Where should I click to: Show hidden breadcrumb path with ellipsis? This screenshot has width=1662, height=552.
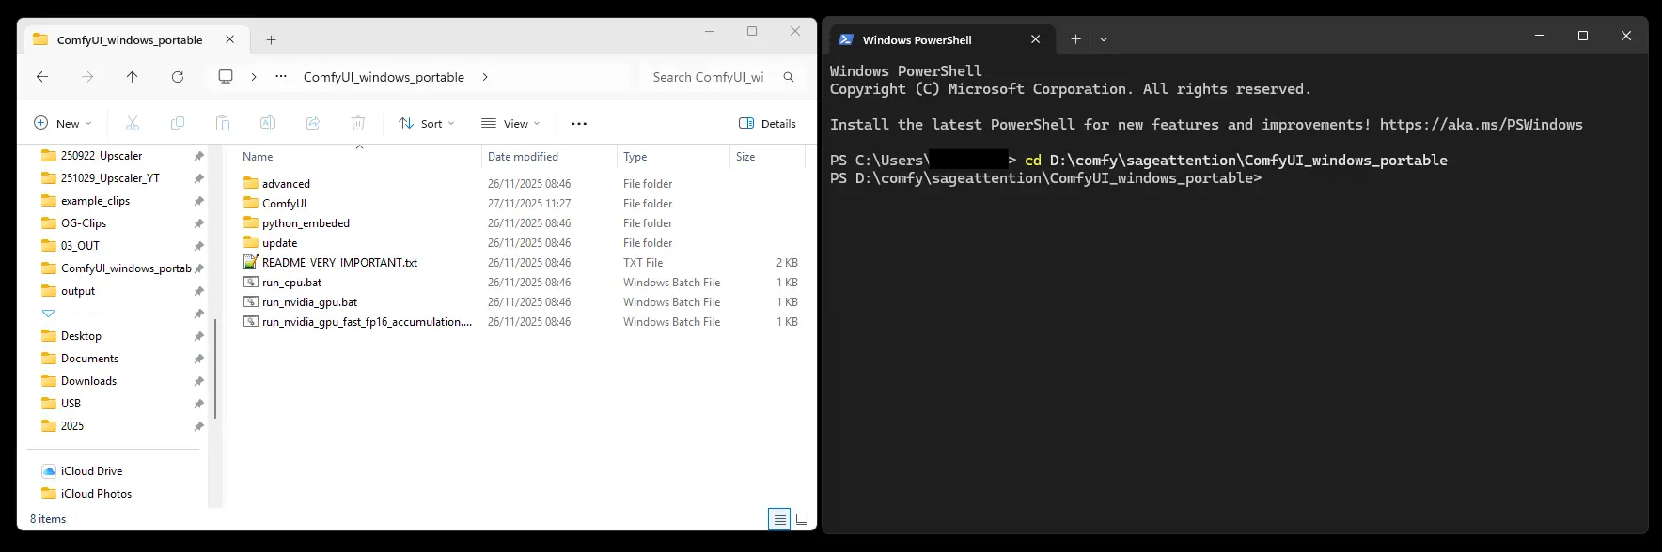pyautogui.click(x=281, y=77)
